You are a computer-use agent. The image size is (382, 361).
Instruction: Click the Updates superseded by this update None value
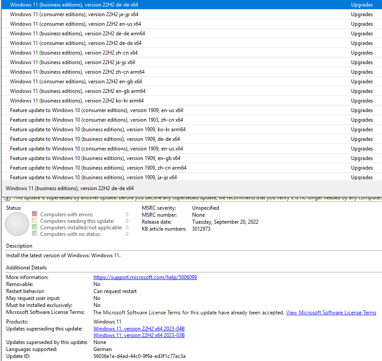tap(100, 342)
